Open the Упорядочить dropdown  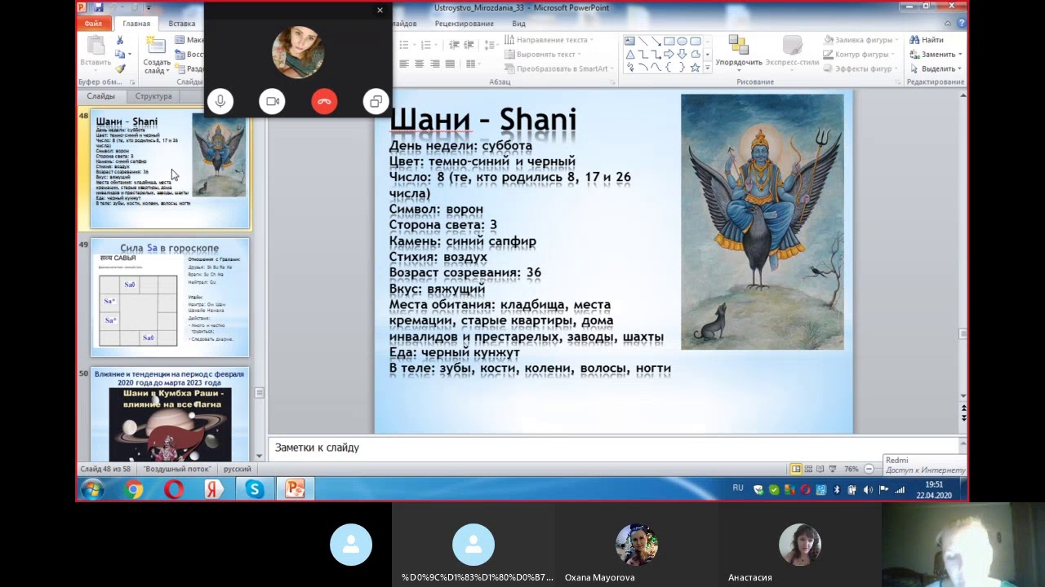point(739,51)
